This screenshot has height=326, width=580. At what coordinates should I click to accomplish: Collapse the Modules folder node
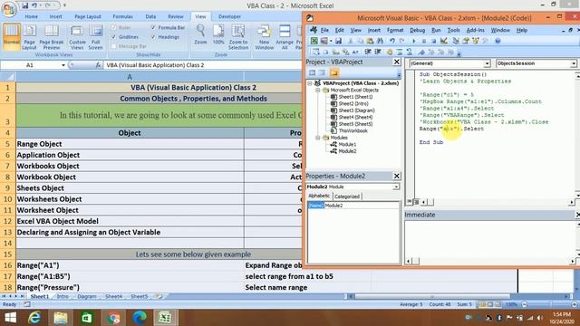coord(318,138)
